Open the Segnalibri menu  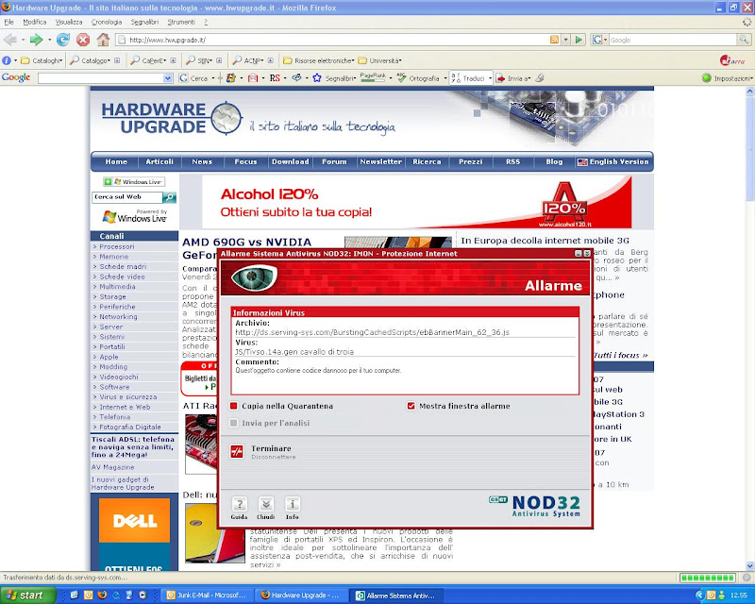click(144, 21)
